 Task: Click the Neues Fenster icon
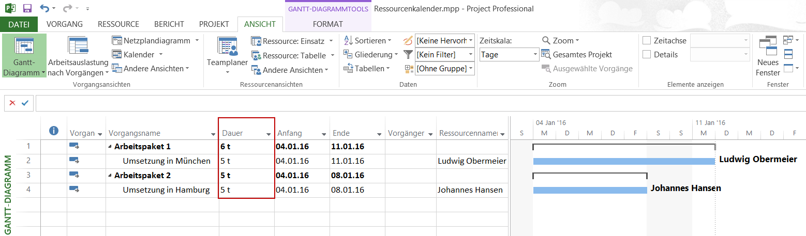point(767,46)
